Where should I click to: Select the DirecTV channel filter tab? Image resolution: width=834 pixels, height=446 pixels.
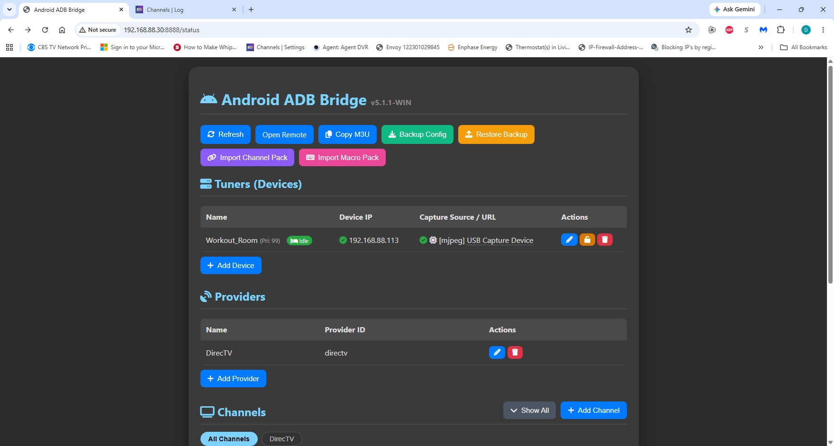point(281,439)
